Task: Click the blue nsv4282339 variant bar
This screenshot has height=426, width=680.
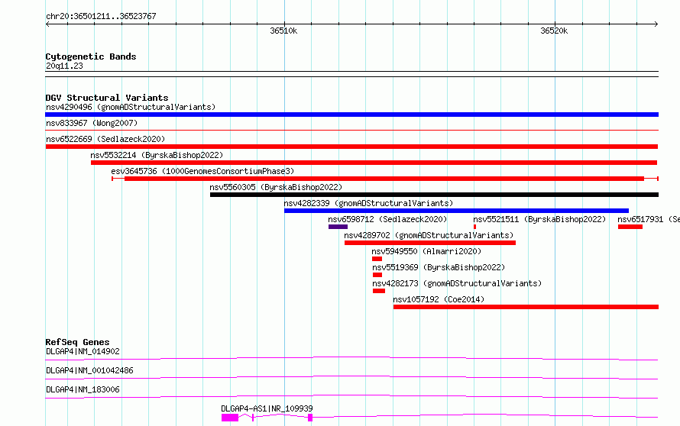Action: (x=456, y=211)
